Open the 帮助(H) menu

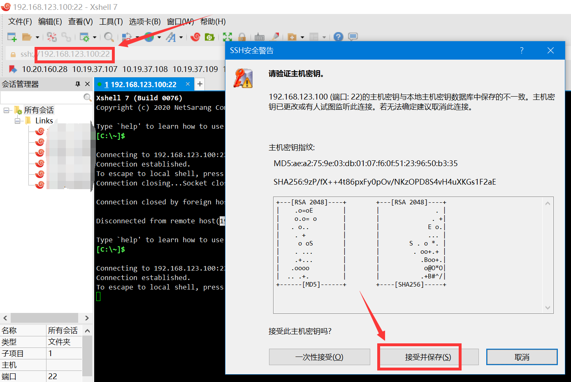213,21
